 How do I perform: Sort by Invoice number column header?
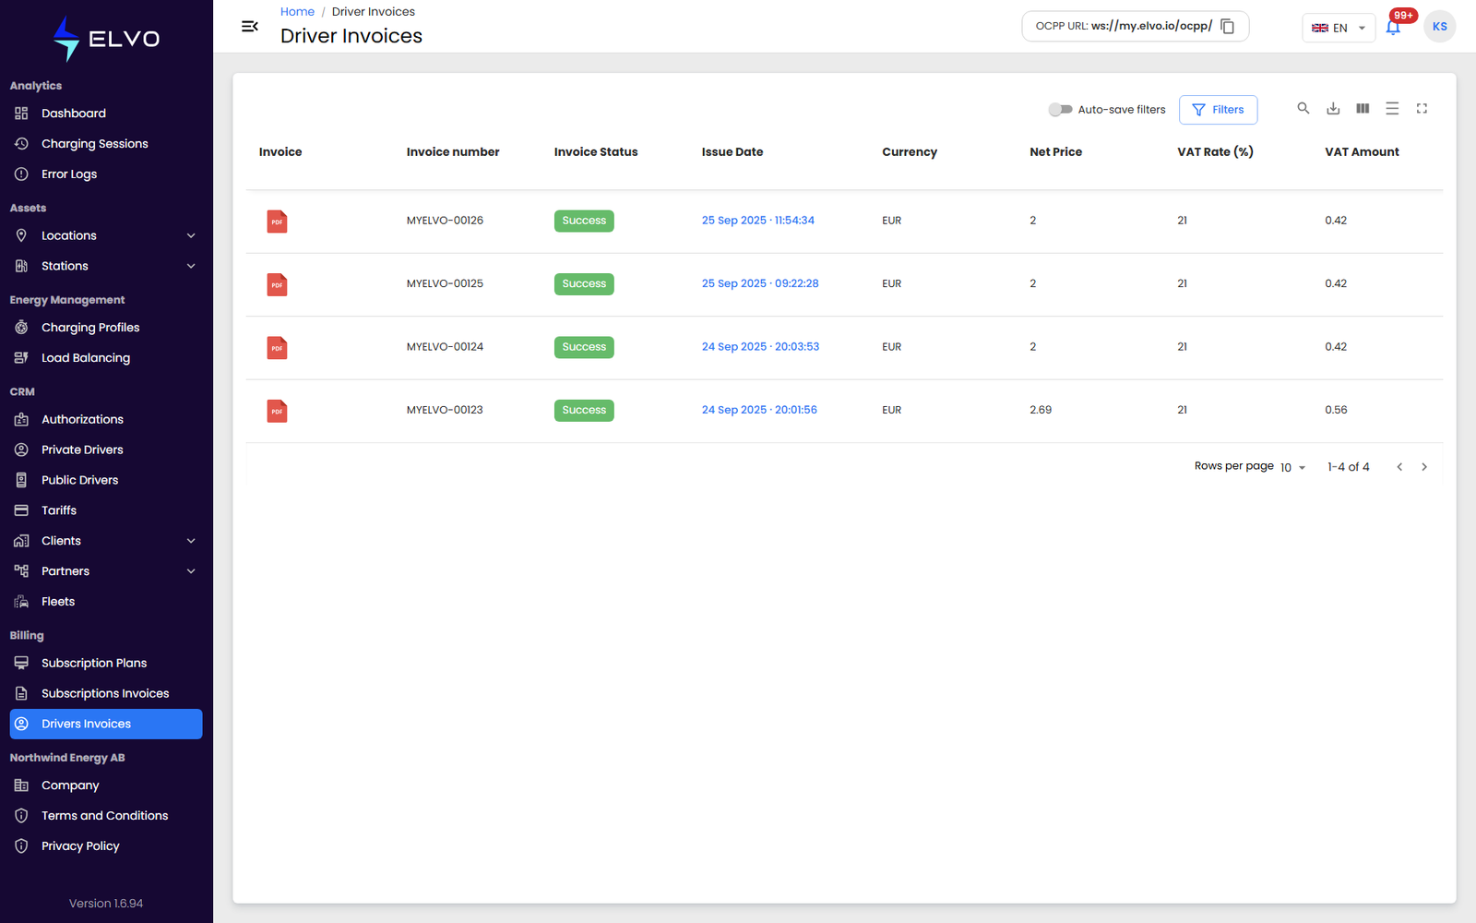(x=453, y=152)
